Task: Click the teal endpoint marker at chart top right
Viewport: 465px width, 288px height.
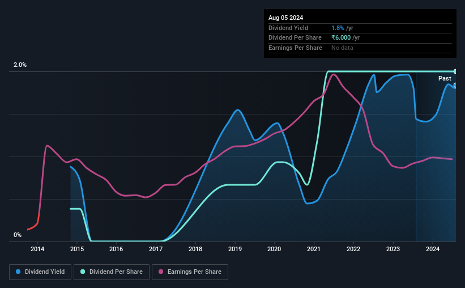Action: pyautogui.click(x=455, y=71)
